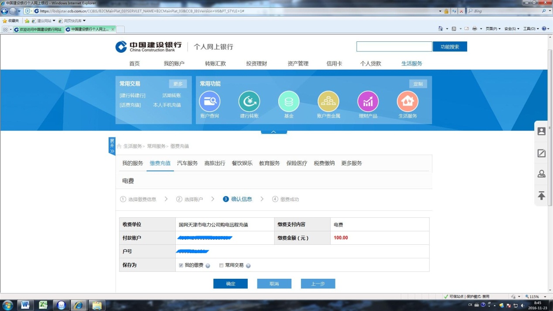Open the IE quick tabs grid icon
The width and height of the screenshot is (553, 311).
[5, 29]
